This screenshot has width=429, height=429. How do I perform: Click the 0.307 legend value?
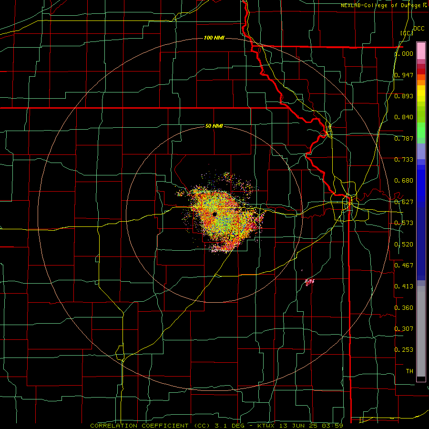[404, 329]
